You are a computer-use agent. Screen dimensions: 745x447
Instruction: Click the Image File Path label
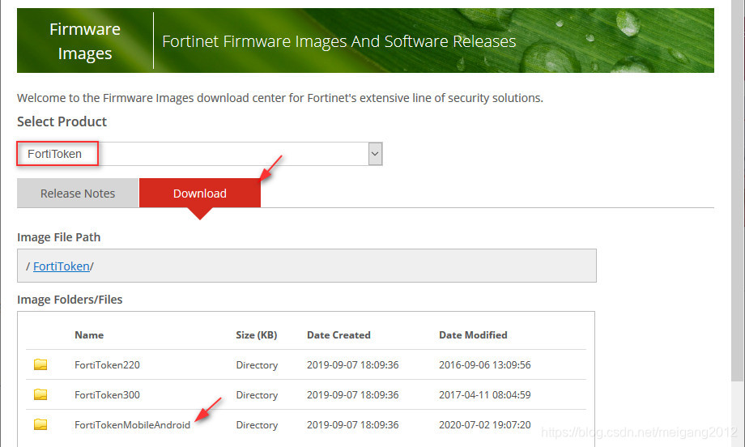[x=59, y=237]
